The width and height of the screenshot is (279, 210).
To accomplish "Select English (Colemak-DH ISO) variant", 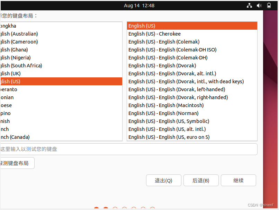I will coord(192,50).
